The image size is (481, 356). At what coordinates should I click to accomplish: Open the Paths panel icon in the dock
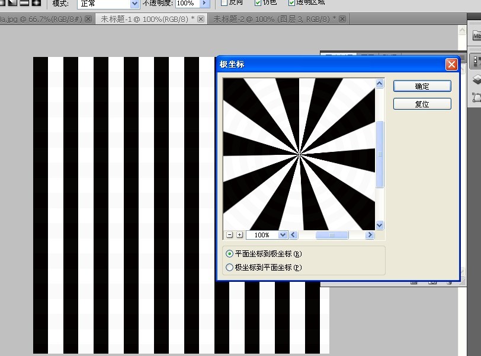click(x=476, y=98)
